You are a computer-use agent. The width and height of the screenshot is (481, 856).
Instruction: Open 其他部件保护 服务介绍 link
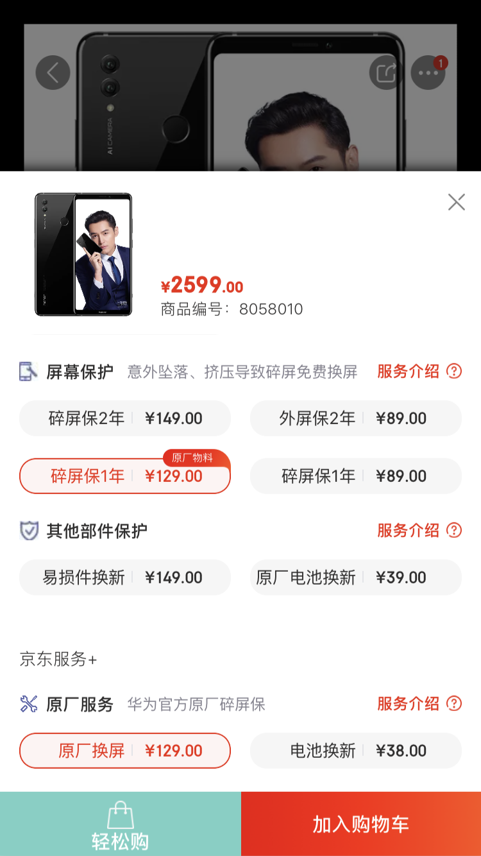[x=408, y=530]
